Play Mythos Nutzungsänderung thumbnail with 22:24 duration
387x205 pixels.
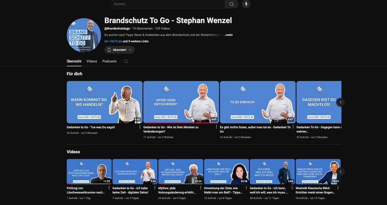tap(181, 171)
